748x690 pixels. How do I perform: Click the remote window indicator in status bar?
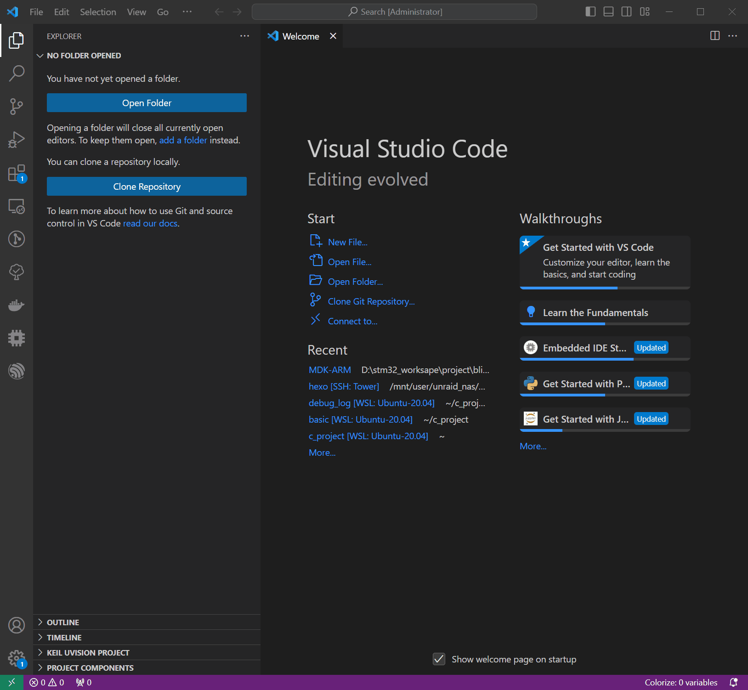(x=11, y=682)
